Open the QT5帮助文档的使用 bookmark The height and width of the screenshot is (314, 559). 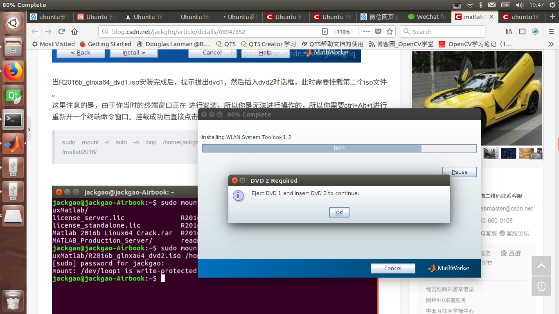point(332,44)
